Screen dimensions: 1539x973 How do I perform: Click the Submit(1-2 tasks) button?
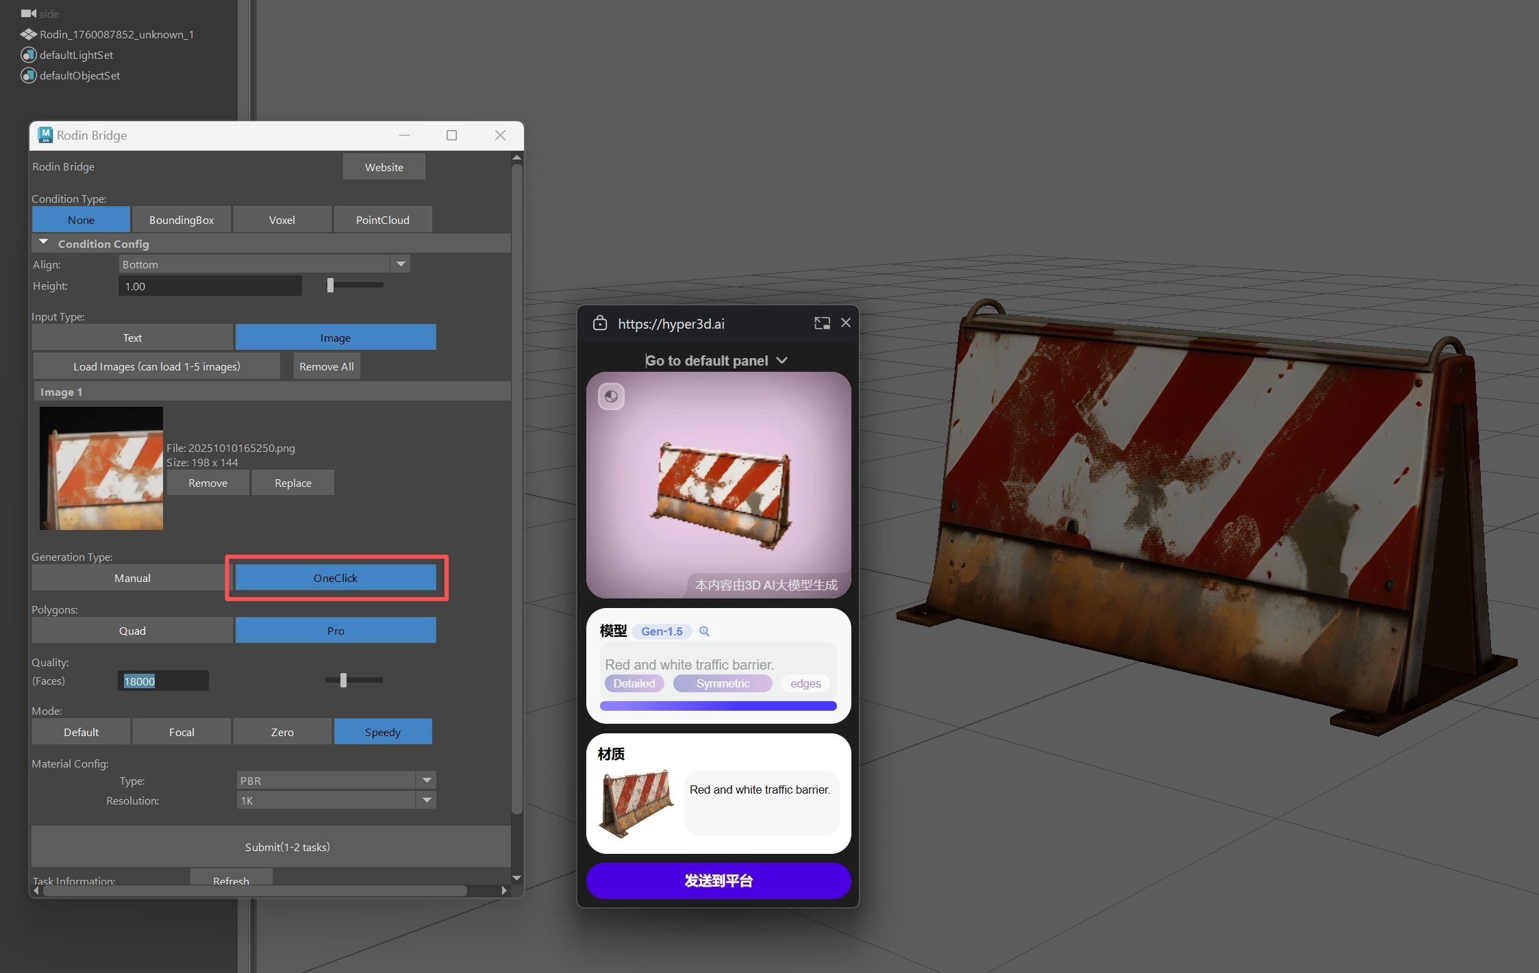(287, 847)
